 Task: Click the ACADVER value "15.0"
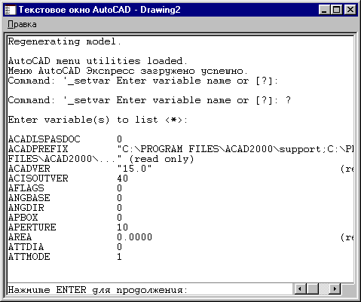tap(134, 169)
